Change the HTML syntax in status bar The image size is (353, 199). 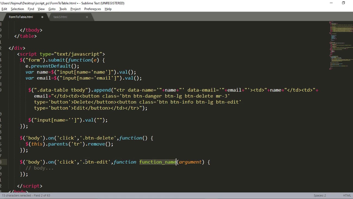[x=347, y=195]
